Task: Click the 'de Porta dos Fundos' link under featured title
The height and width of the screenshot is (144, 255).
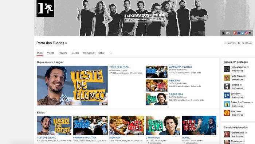Action: [118, 71]
